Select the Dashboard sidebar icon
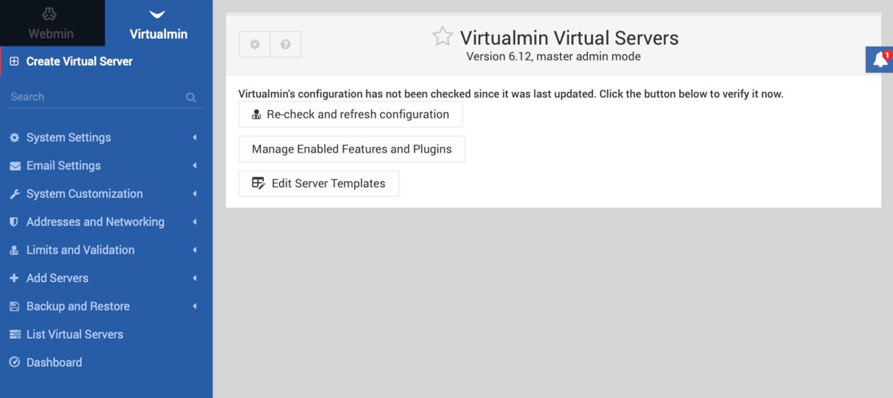This screenshot has height=398, width=893. 14,362
